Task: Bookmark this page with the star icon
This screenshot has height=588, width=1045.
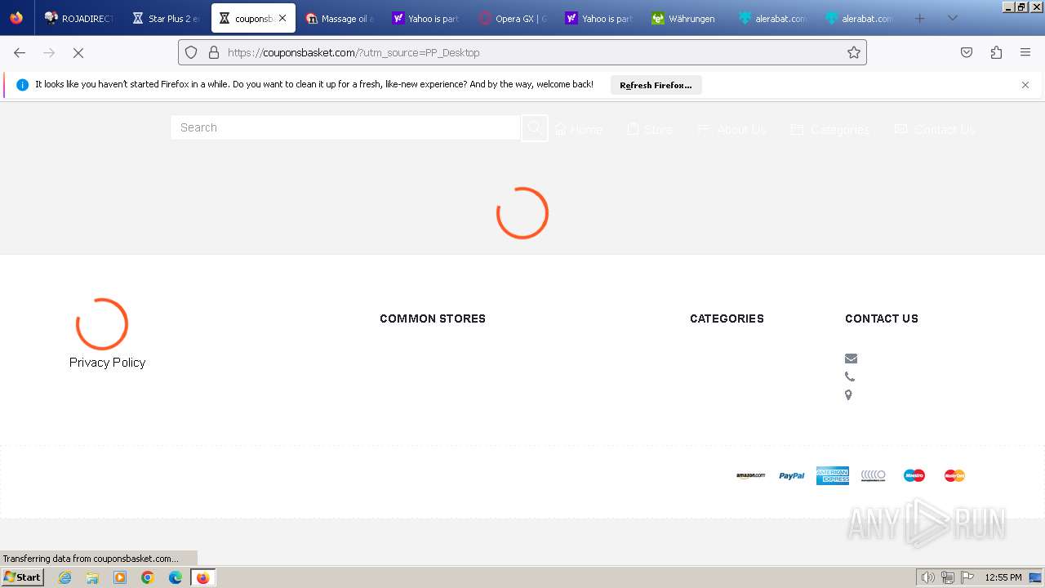Action: pos(854,52)
